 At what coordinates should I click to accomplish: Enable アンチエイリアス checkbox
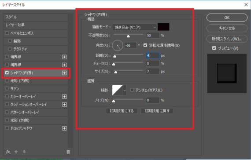(132, 90)
